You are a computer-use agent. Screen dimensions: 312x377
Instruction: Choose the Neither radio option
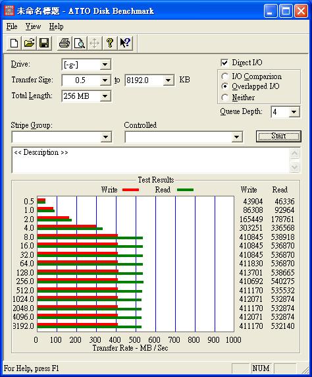(x=225, y=98)
